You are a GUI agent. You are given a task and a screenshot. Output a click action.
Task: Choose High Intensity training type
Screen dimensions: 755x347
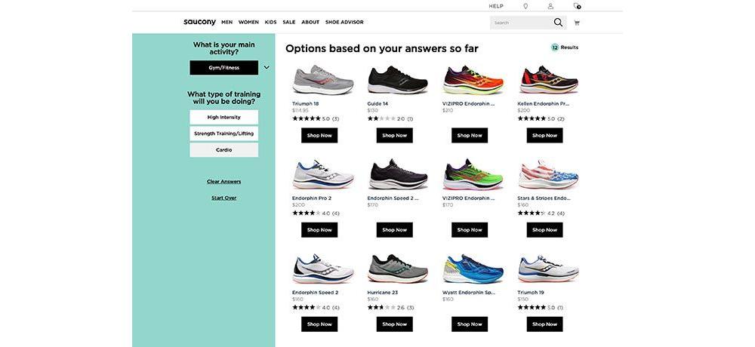click(224, 117)
